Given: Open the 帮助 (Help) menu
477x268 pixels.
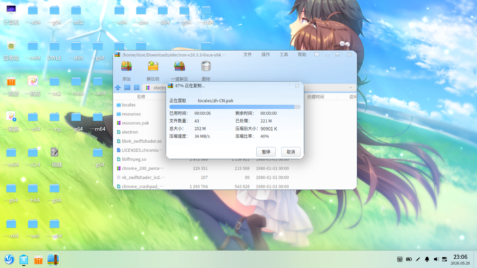Looking at the screenshot, I should (302, 54).
